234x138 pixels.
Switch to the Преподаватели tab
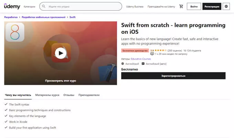[x=89, y=95]
